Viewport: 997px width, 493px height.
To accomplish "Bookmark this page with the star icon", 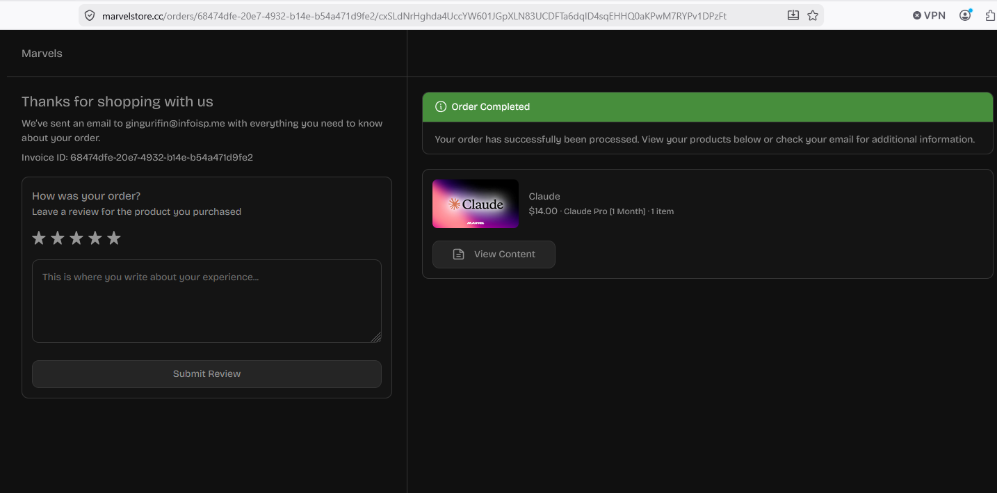I will click(813, 15).
